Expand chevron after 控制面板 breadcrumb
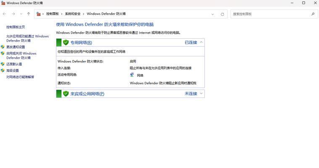The height and width of the screenshot is (168, 319). (62, 14)
